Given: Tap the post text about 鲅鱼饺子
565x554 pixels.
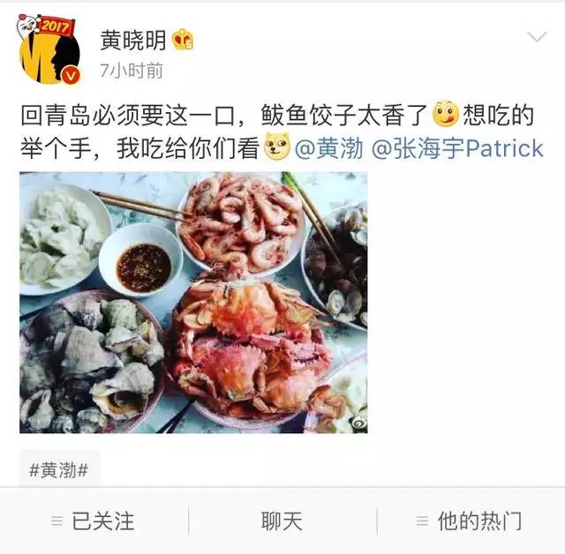Looking at the screenshot, I should (281, 131).
